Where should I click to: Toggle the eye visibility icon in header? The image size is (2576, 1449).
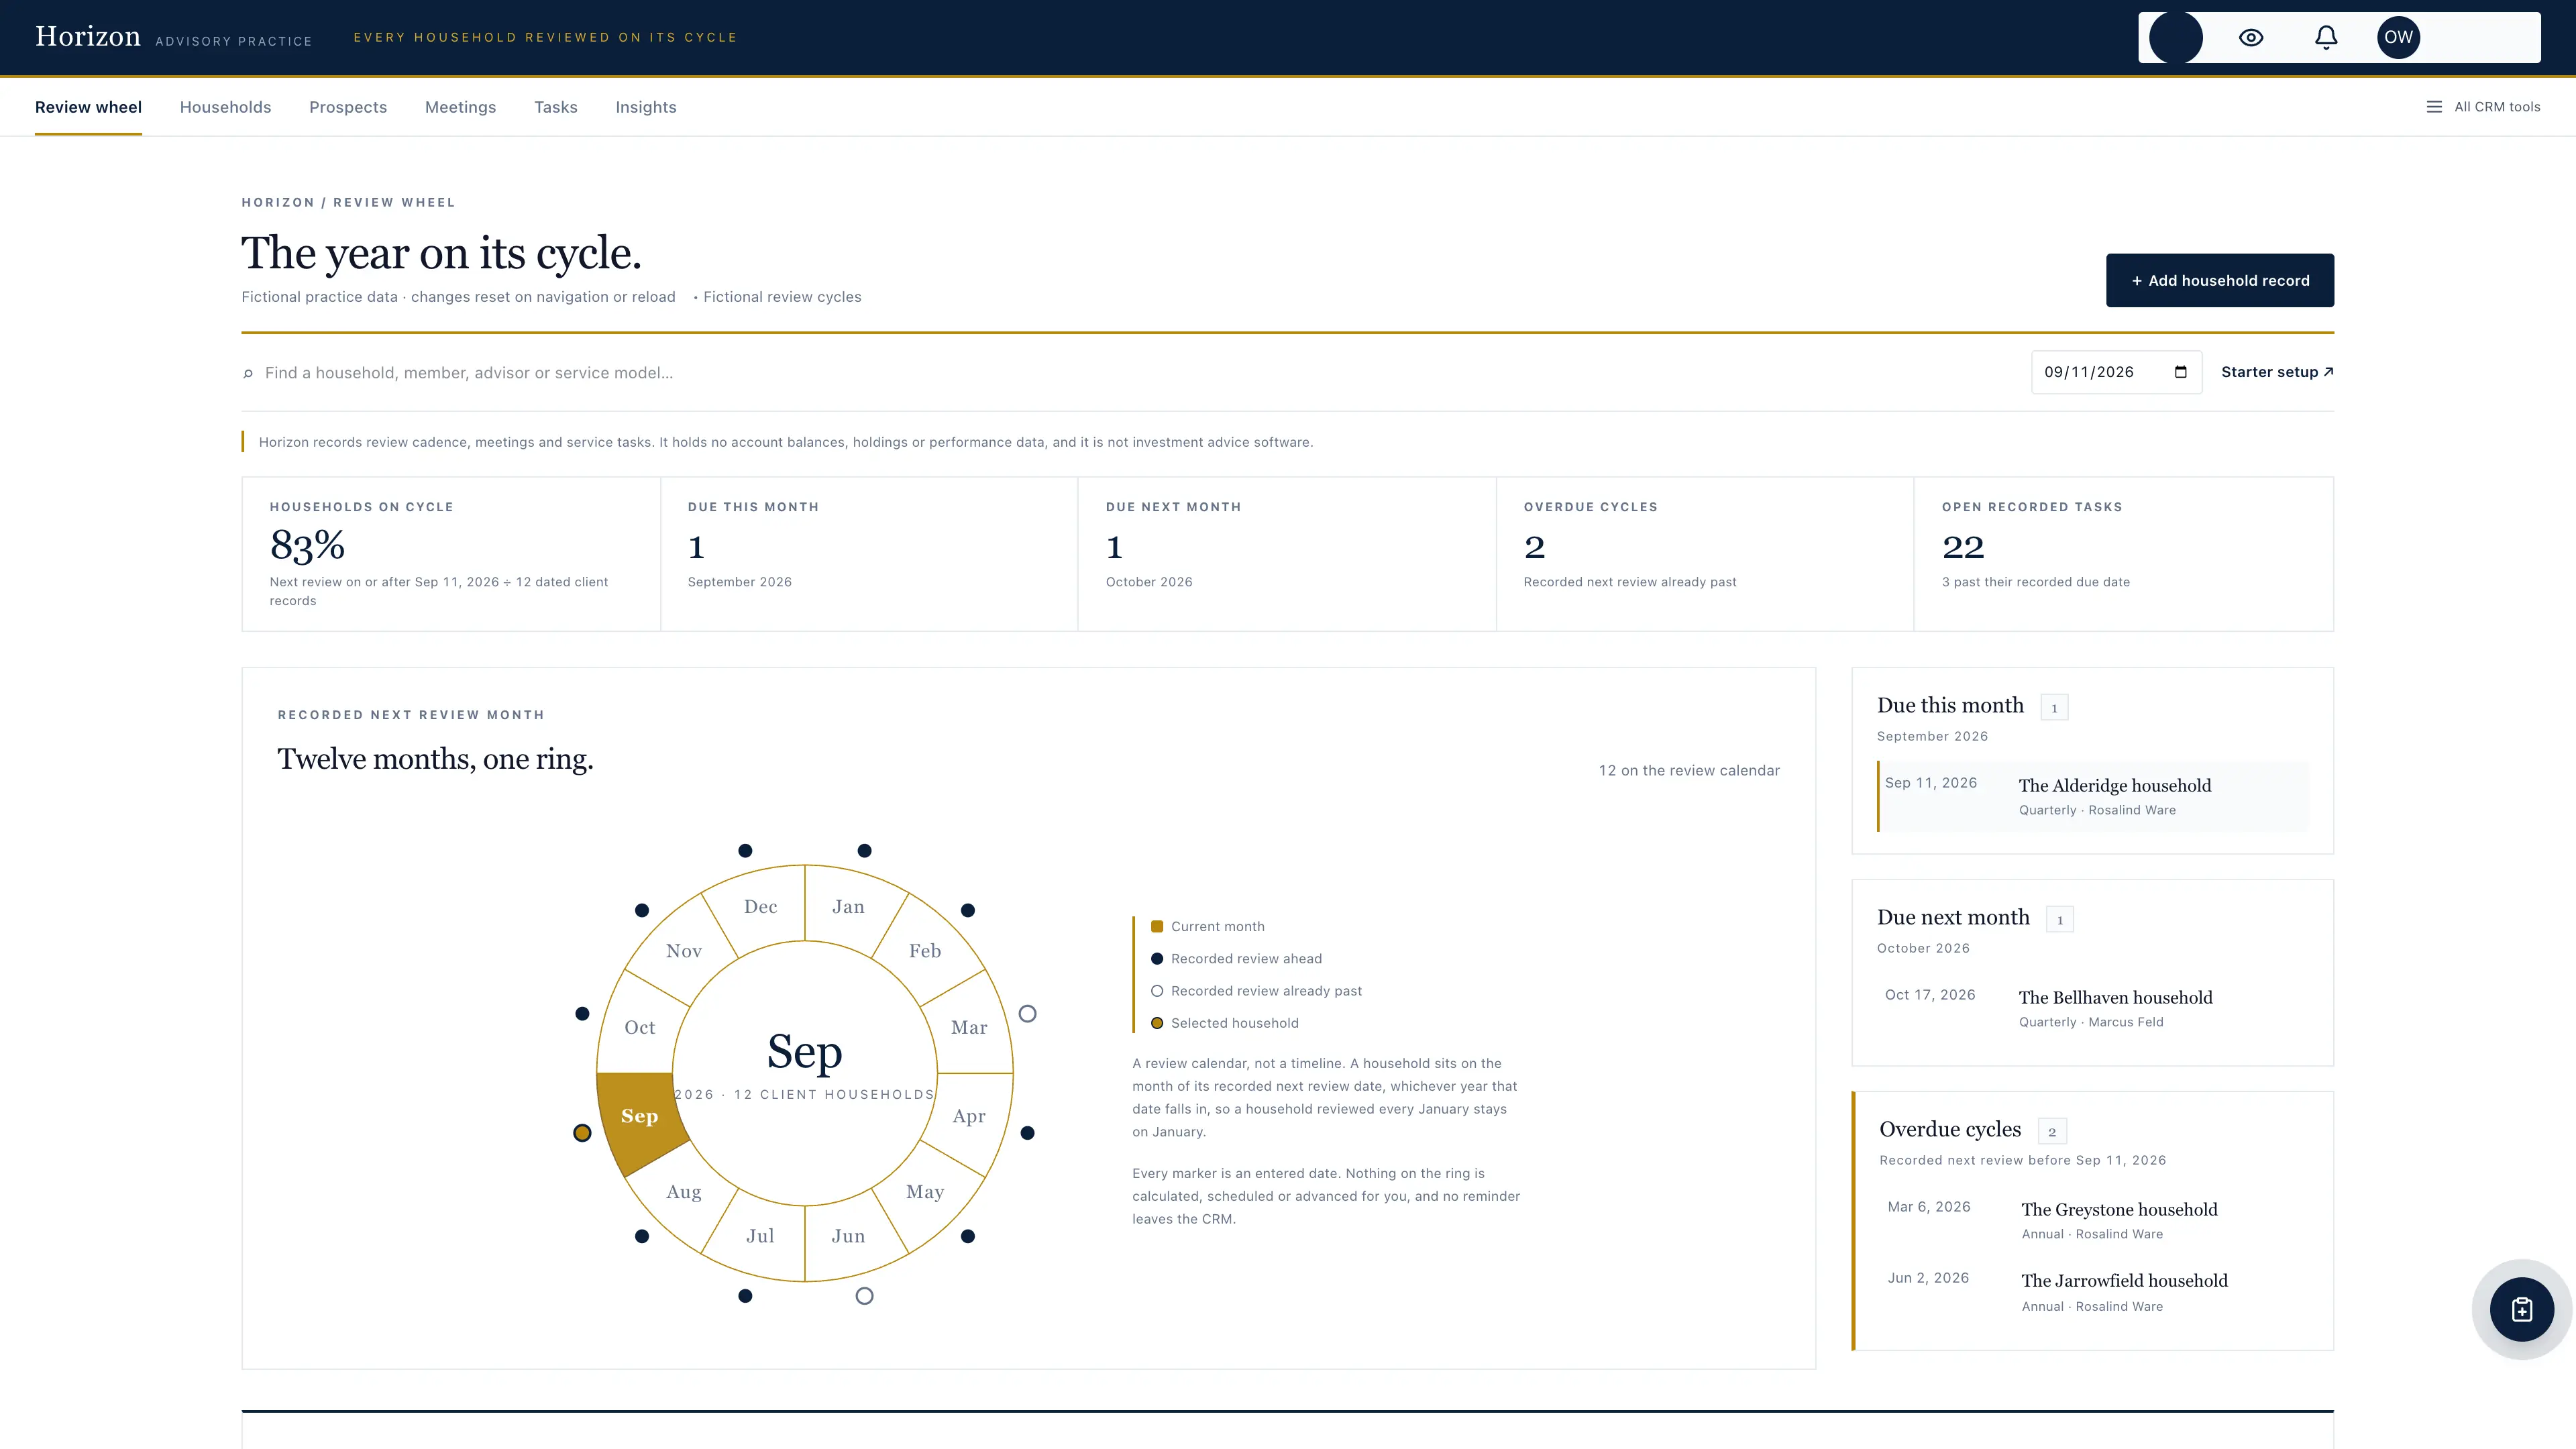tap(2251, 38)
